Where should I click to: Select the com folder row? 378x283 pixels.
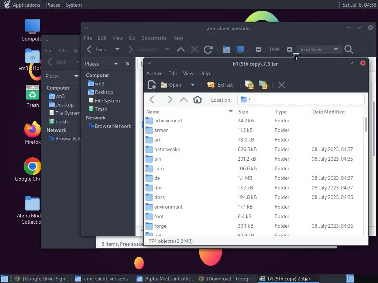pos(254,168)
